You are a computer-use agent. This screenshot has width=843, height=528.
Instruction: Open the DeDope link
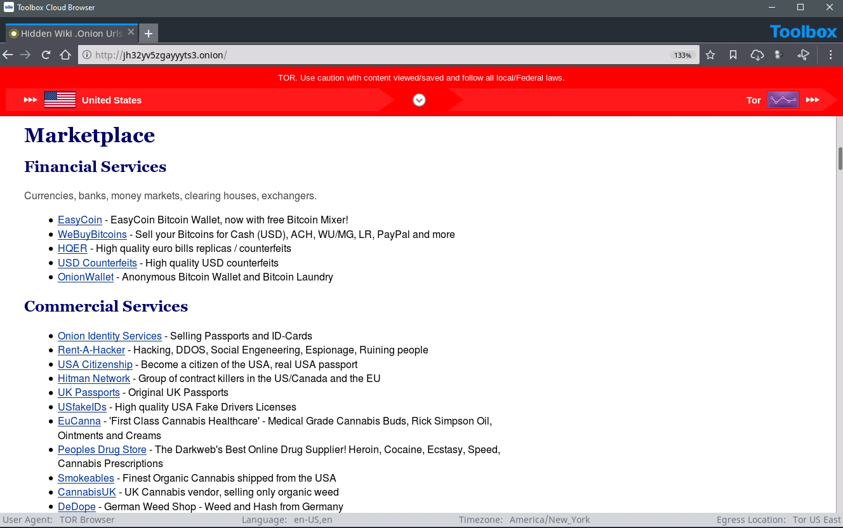coord(77,506)
